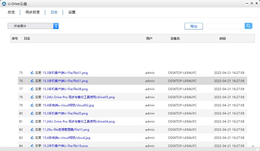Image resolution: width=260 pixels, height=151 pixels.
Task: Open file51.png log link in row 76
Action: [x=65, y=81]
